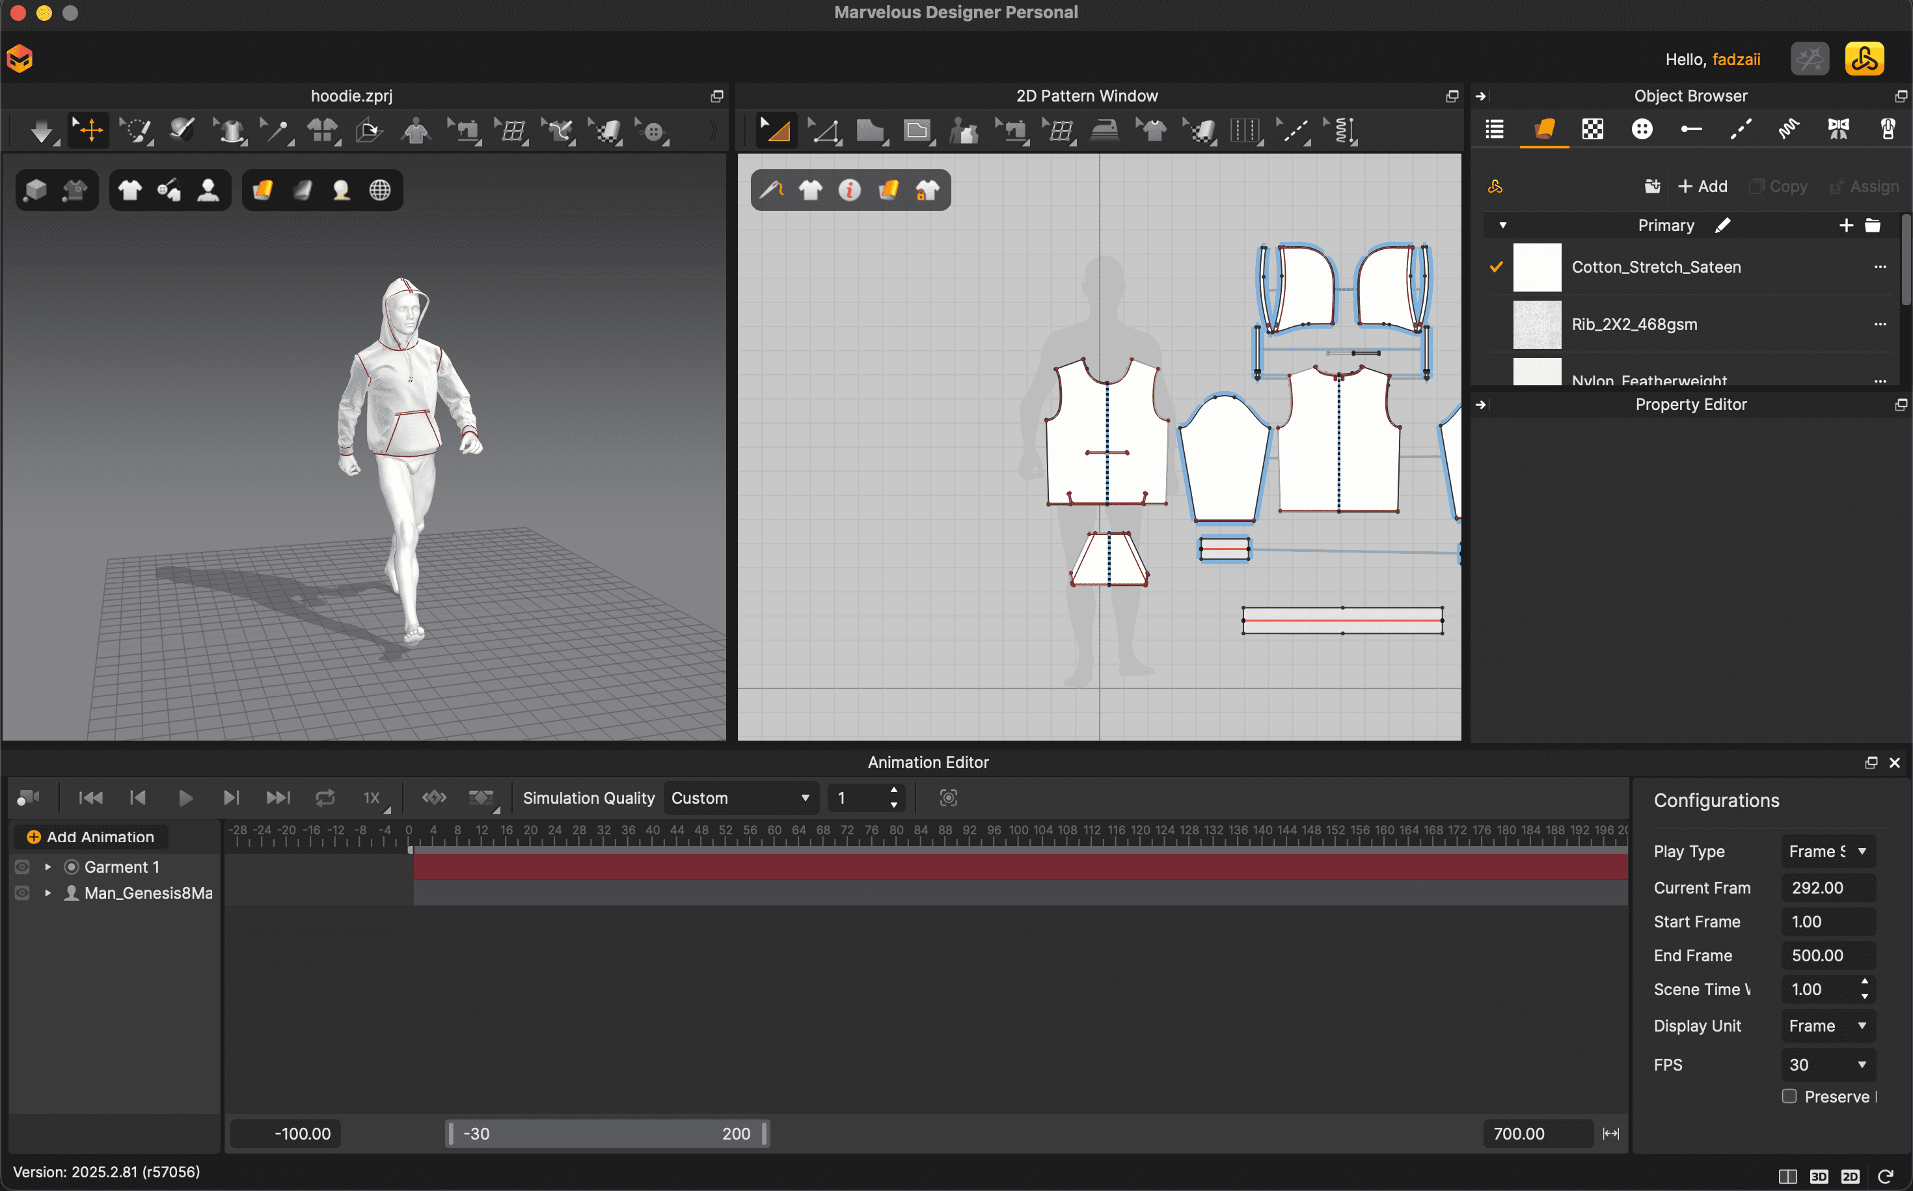Toggle visibility of Man_Genesis8Ma track
Image resolution: width=1913 pixels, height=1191 pixels.
tap(22, 892)
